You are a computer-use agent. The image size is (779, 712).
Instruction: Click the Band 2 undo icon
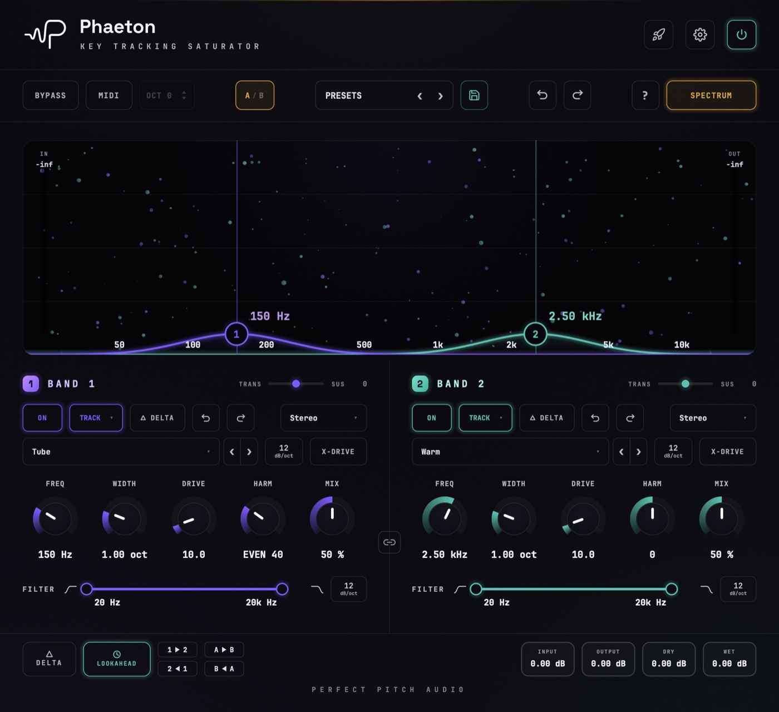595,418
